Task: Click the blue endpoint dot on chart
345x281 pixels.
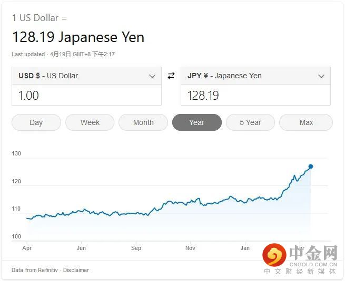Action: (311, 166)
